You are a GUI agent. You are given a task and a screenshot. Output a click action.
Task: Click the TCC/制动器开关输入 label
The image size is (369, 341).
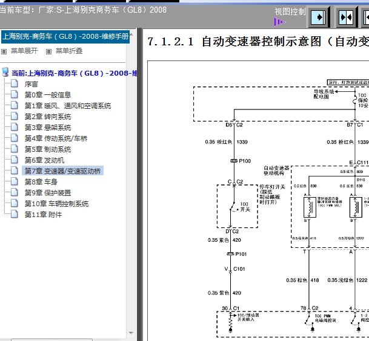(248, 317)
